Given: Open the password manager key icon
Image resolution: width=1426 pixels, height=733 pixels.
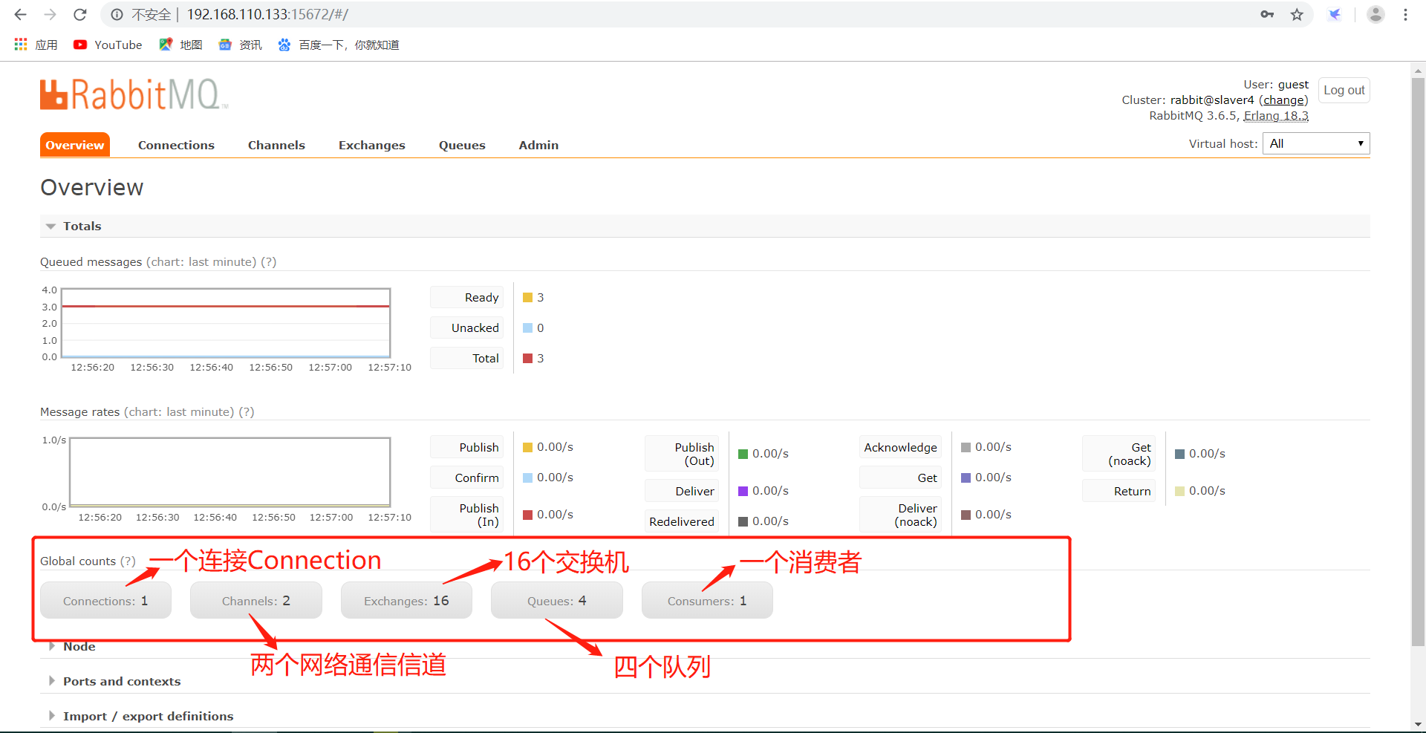Looking at the screenshot, I should (x=1268, y=14).
